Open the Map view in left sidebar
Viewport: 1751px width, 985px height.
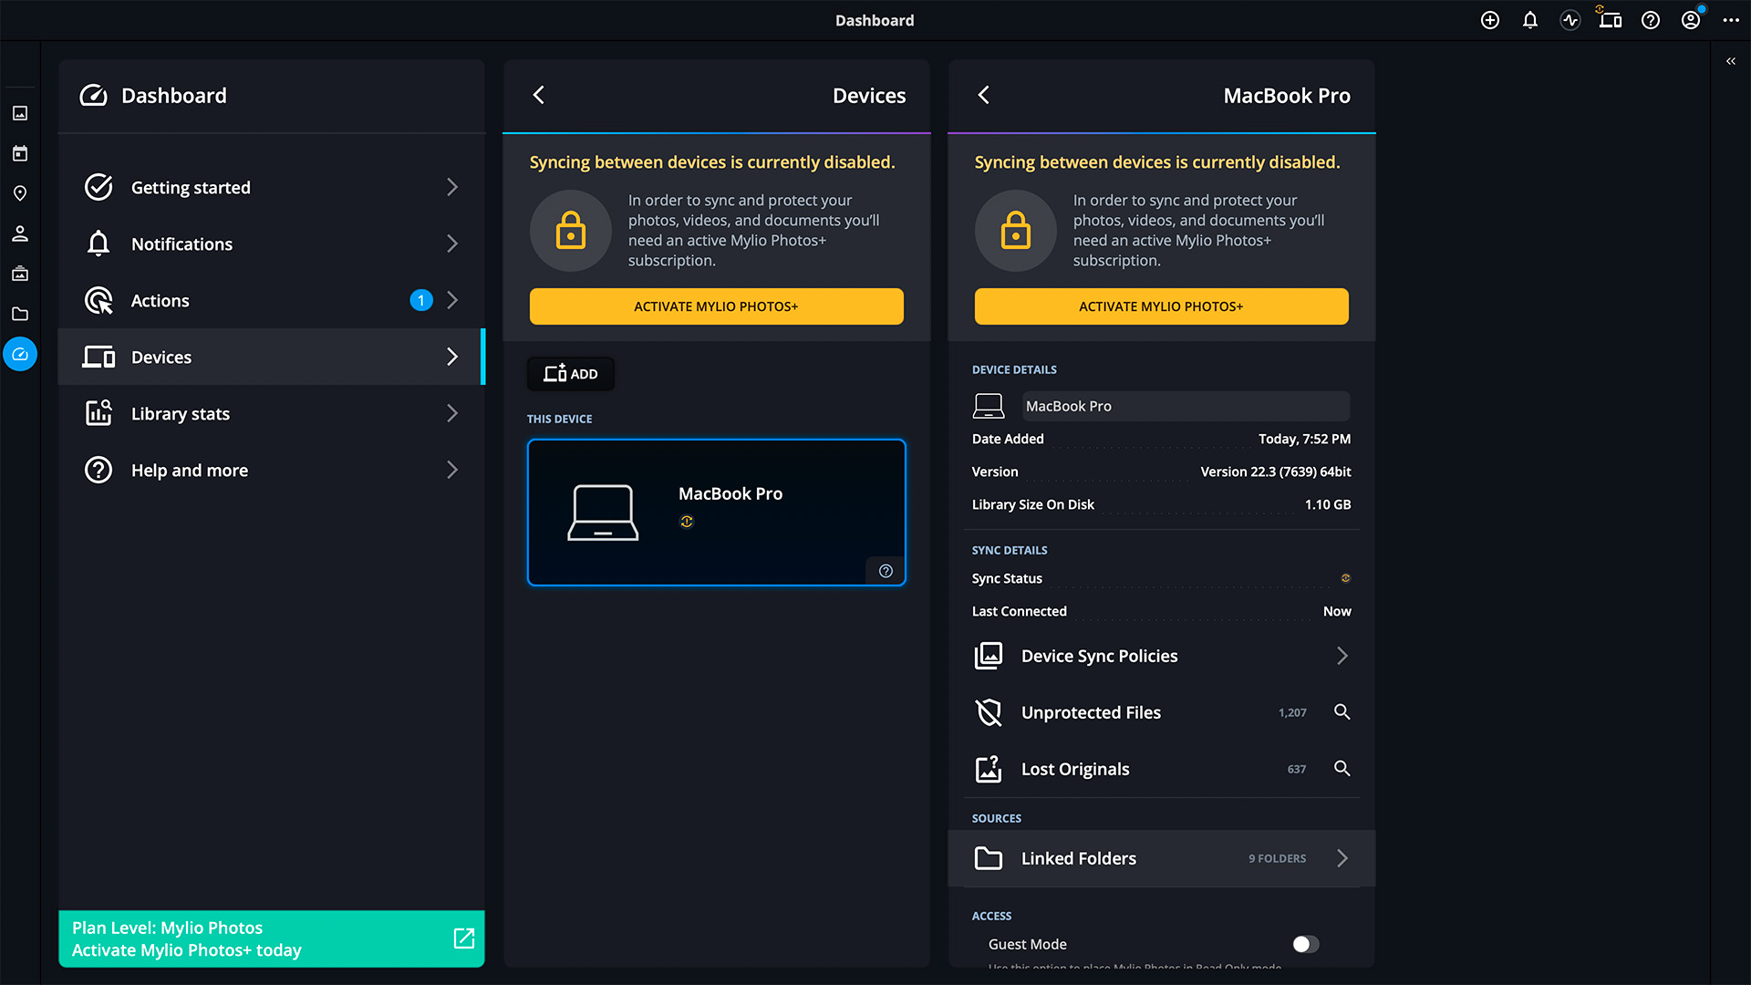(x=20, y=193)
